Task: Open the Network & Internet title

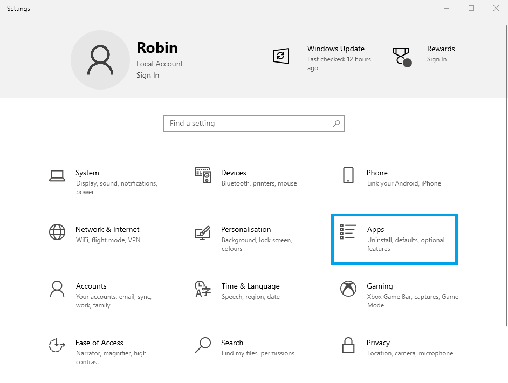Action: click(107, 229)
